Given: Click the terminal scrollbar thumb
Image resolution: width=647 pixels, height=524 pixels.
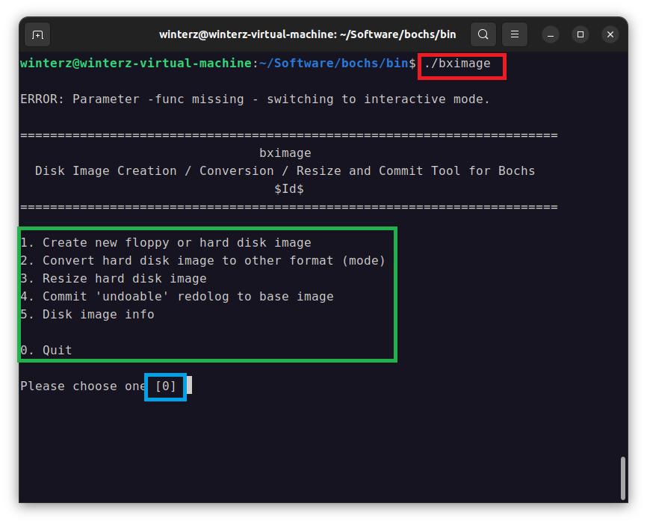Looking at the screenshot, I should point(623,478).
